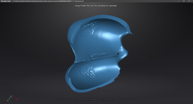Viewport: 193px width, 104px height.
Task: Click the 'Middle Mouse: Pan' hint
Action: [96, 100]
